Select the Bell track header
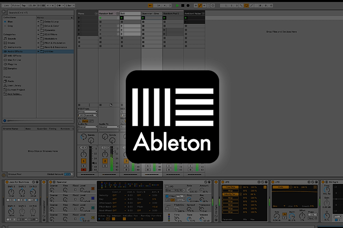The height and width of the screenshot is (228, 343). click(131, 13)
